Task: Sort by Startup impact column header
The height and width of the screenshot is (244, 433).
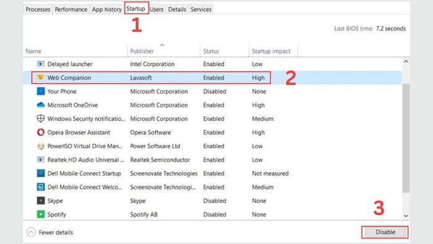Action: tap(271, 51)
